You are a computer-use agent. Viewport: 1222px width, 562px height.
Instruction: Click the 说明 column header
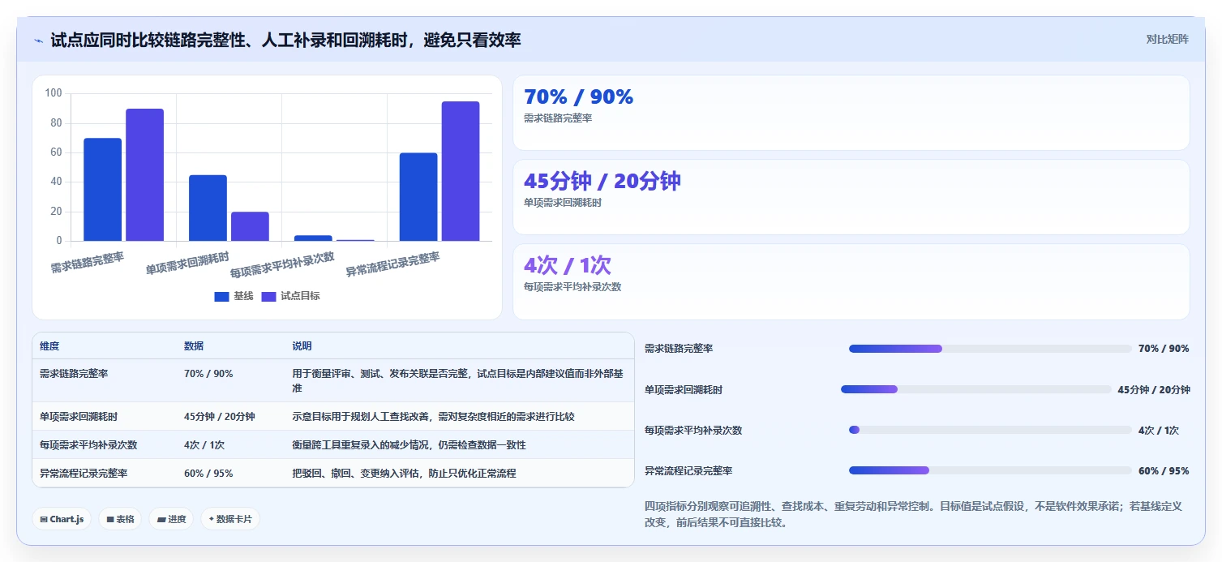pos(302,346)
